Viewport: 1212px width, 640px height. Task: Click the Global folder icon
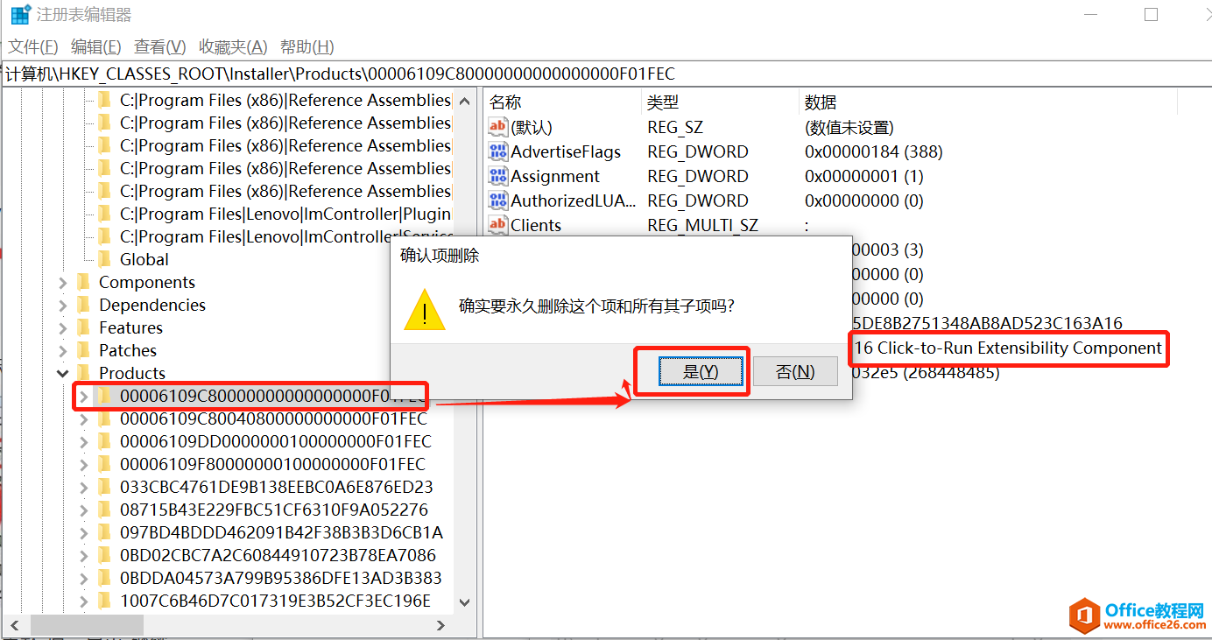point(105,259)
